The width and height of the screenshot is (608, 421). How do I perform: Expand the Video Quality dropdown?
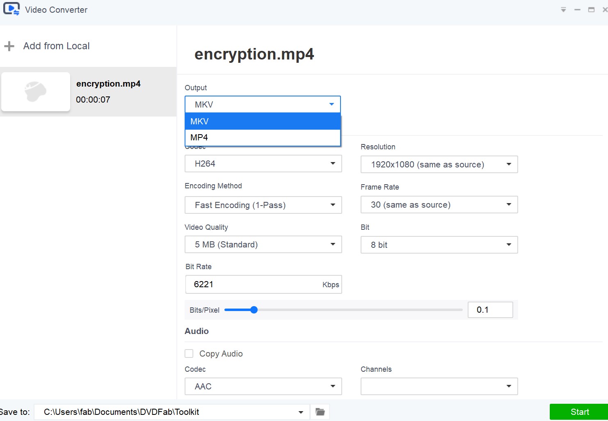[263, 245]
